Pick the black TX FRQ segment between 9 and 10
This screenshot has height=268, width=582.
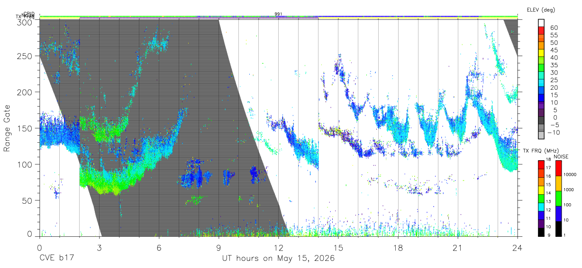[x=541, y=231]
